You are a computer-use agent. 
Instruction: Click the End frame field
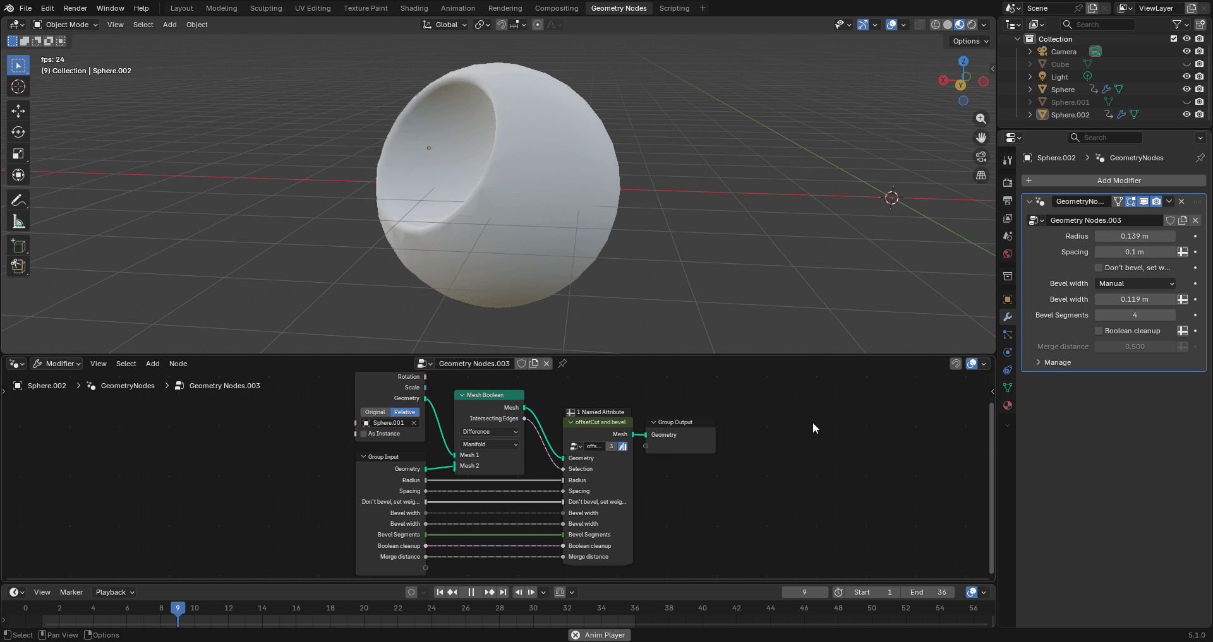929,592
